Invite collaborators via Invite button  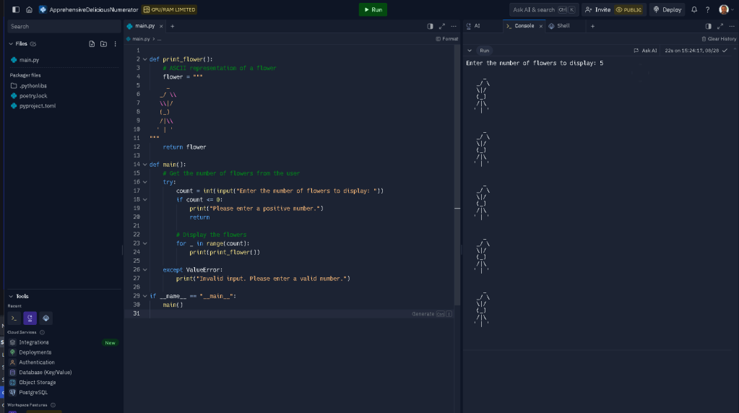(597, 9)
